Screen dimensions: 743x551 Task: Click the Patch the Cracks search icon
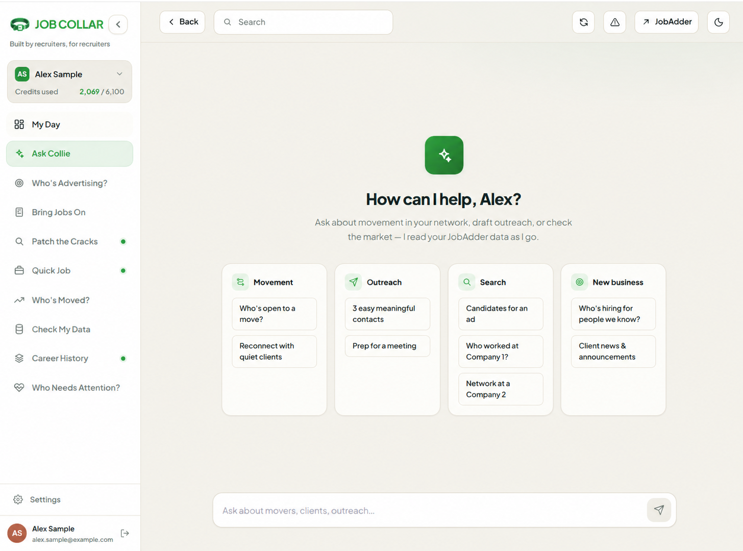click(19, 241)
